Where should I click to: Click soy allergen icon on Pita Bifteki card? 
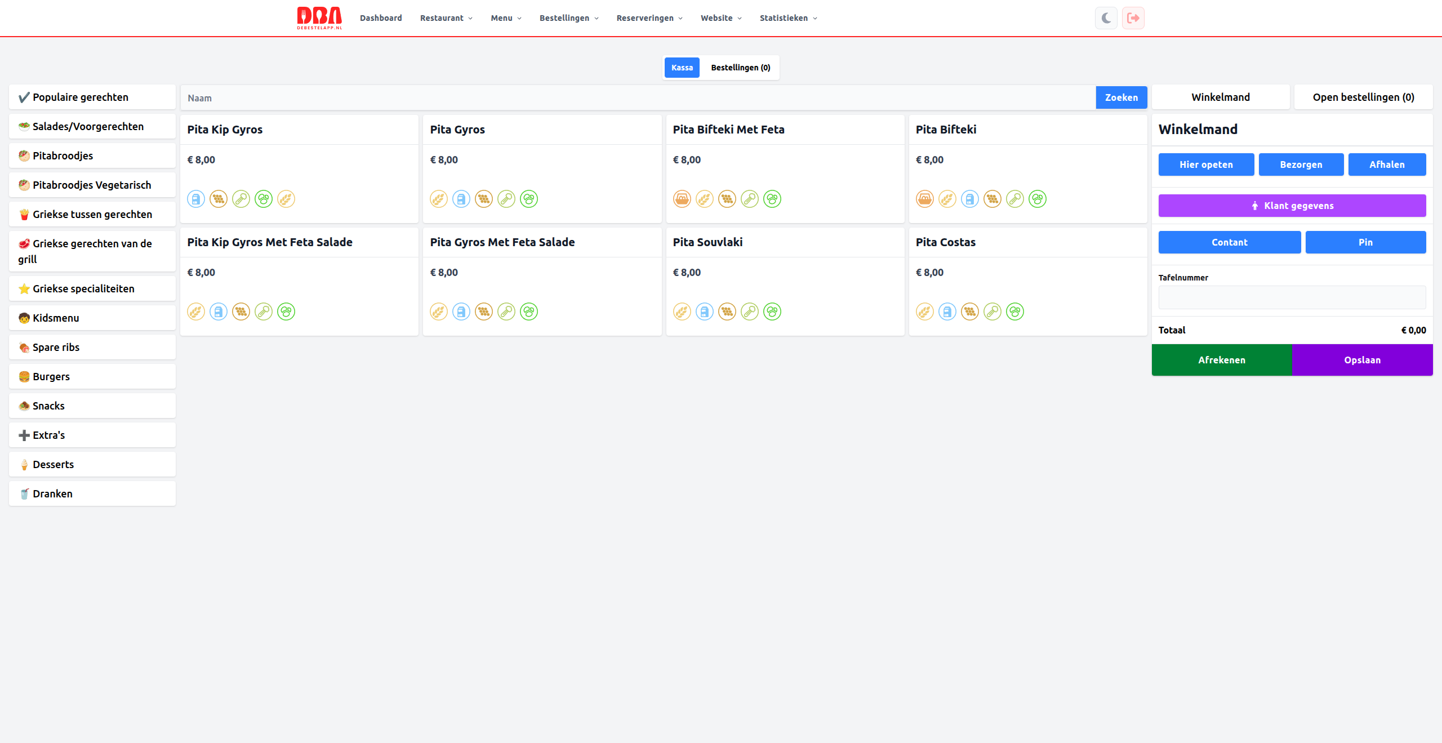(x=1038, y=199)
